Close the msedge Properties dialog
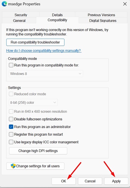 pyautogui.click(x=125, y=4)
